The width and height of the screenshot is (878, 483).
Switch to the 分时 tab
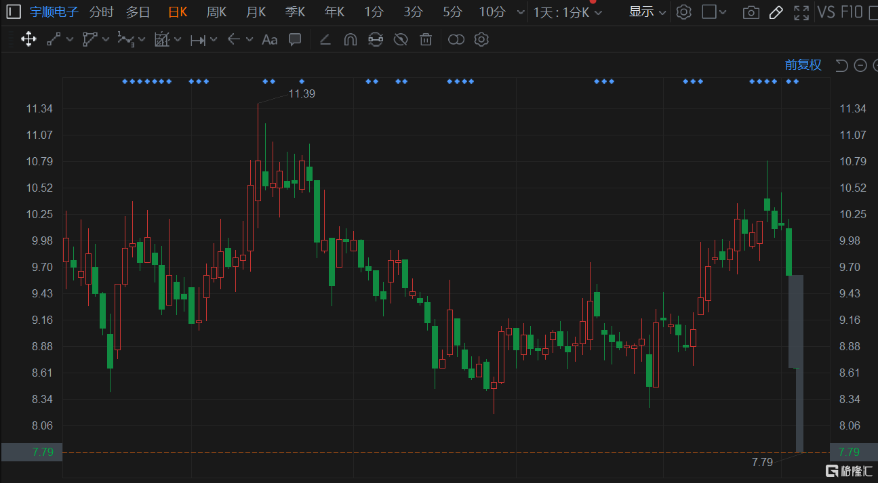101,12
